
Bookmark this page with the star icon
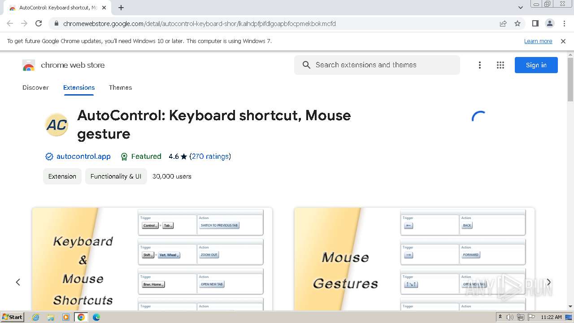[x=517, y=23]
